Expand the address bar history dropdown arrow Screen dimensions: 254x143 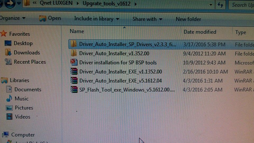211,5
